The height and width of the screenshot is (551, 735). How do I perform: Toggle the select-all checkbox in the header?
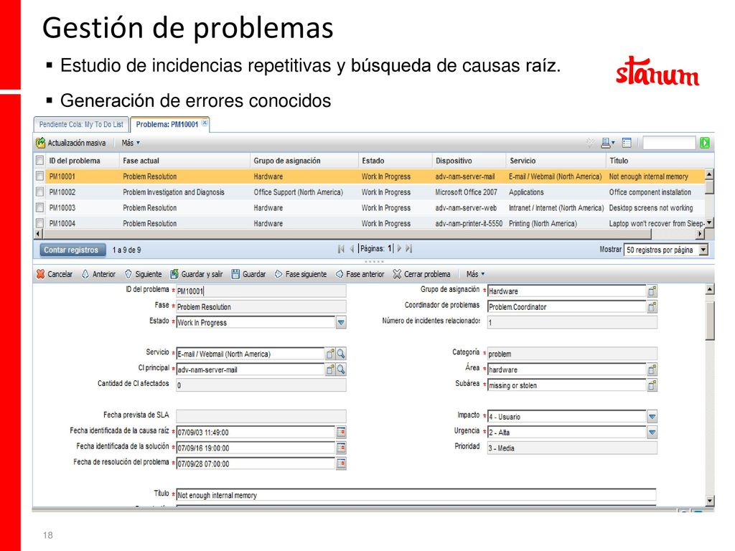[x=40, y=160]
